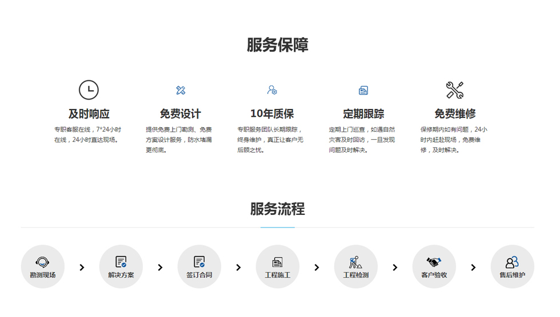Click the document icon above 定期跟踪
The width and height of the screenshot is (560, 317).
[x=363, y=91]
